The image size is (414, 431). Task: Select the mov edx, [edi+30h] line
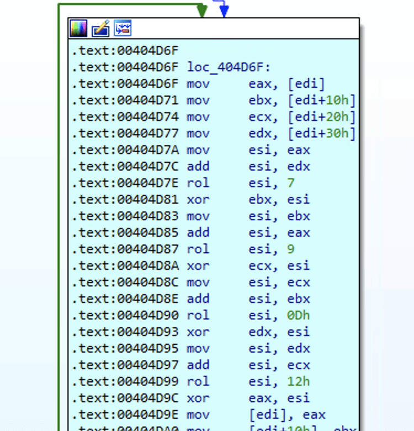coord(272,134)
